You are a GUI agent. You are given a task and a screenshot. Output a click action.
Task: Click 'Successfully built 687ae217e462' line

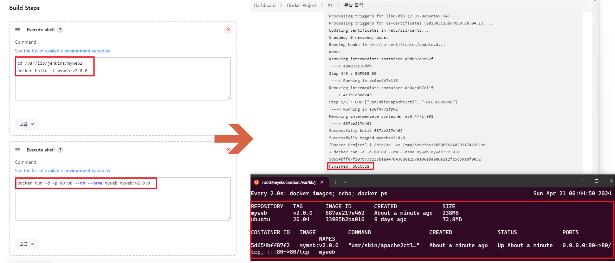point(366,131)
